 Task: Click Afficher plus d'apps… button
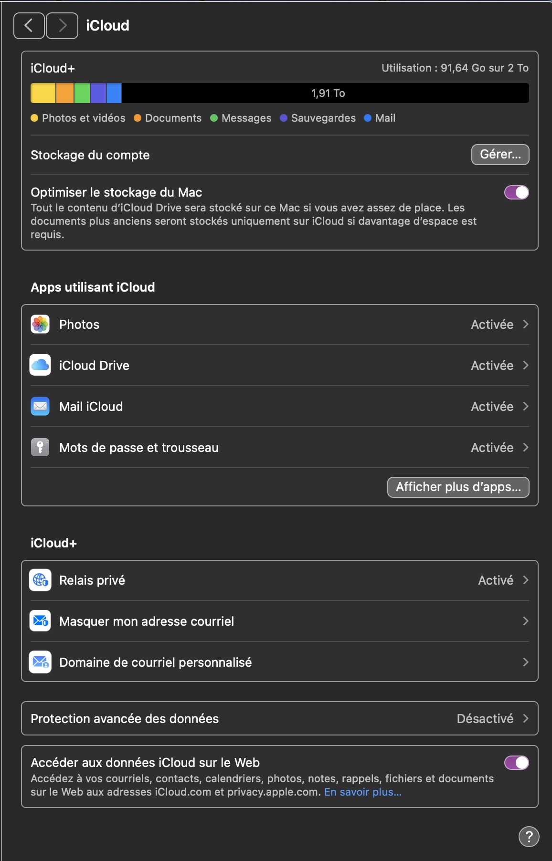point(458,487)
